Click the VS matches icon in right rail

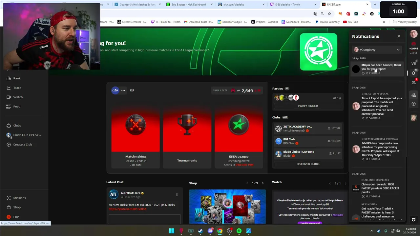[x=413, y=64]
